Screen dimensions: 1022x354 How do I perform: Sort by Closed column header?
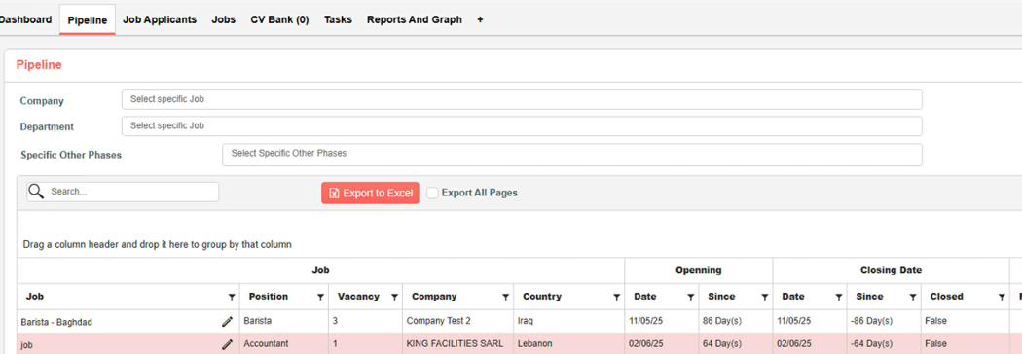[946, 296]
